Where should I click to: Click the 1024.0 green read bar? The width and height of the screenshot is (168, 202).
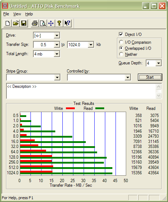click(x=66, y=174)
